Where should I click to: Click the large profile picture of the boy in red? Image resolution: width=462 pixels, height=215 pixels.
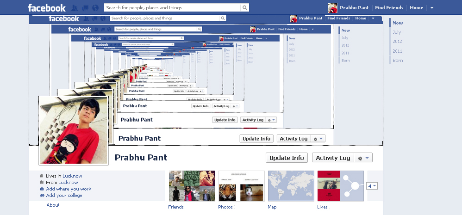[73, 130]
